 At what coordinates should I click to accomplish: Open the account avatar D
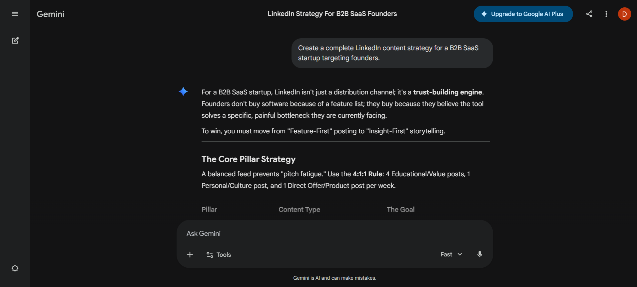tap(624, 14)
